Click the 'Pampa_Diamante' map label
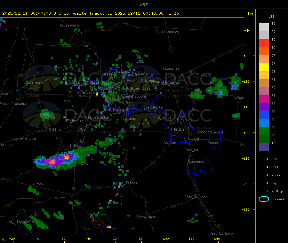The width and height of the screenshot is (288, 243). point(13,104)
